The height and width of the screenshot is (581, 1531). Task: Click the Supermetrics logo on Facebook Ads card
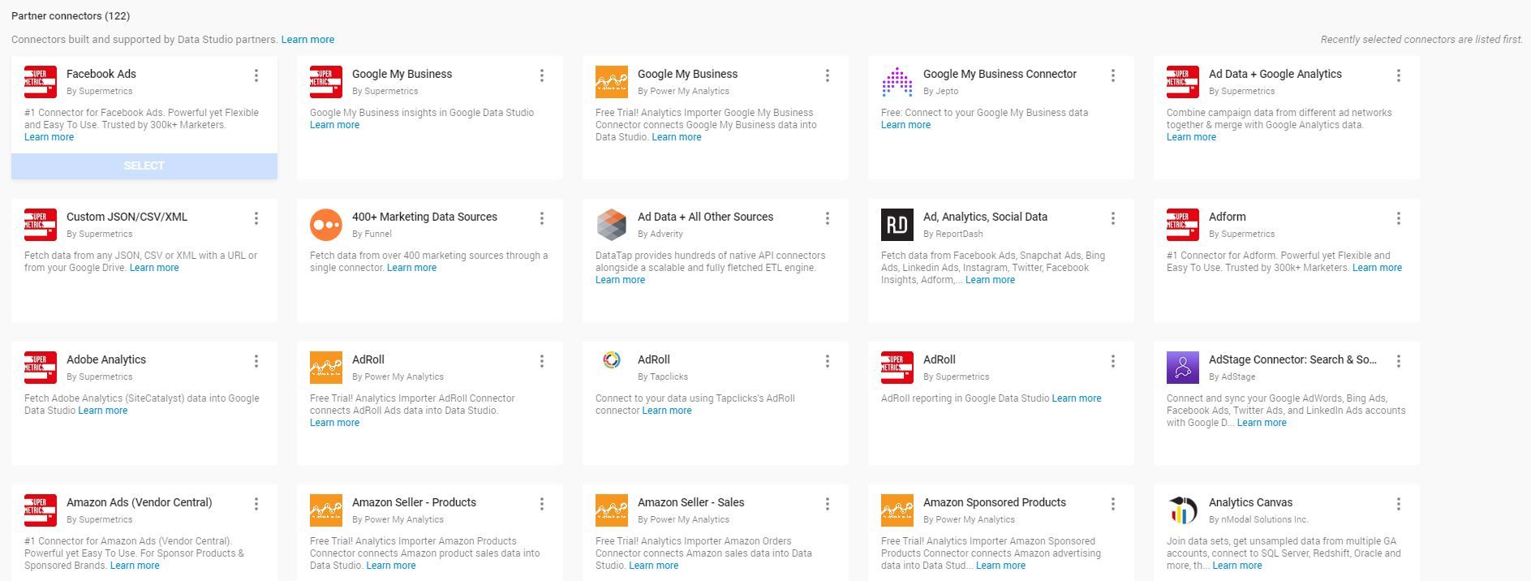pyautogui.click(x=41, y=82)
